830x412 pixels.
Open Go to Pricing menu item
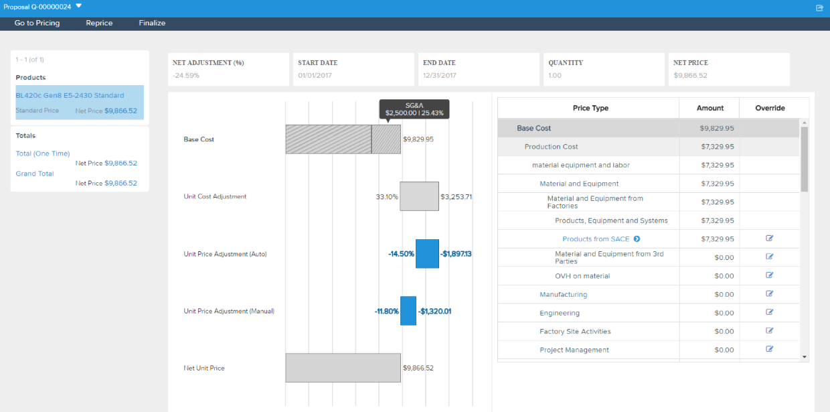[x=37, y=23]
